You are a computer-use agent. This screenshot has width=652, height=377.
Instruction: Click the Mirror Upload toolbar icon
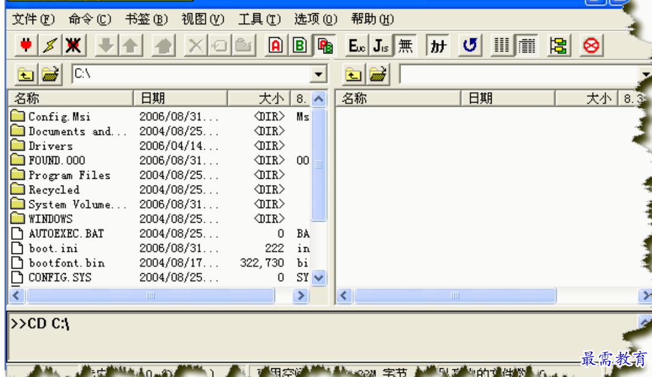click(163, 45)
